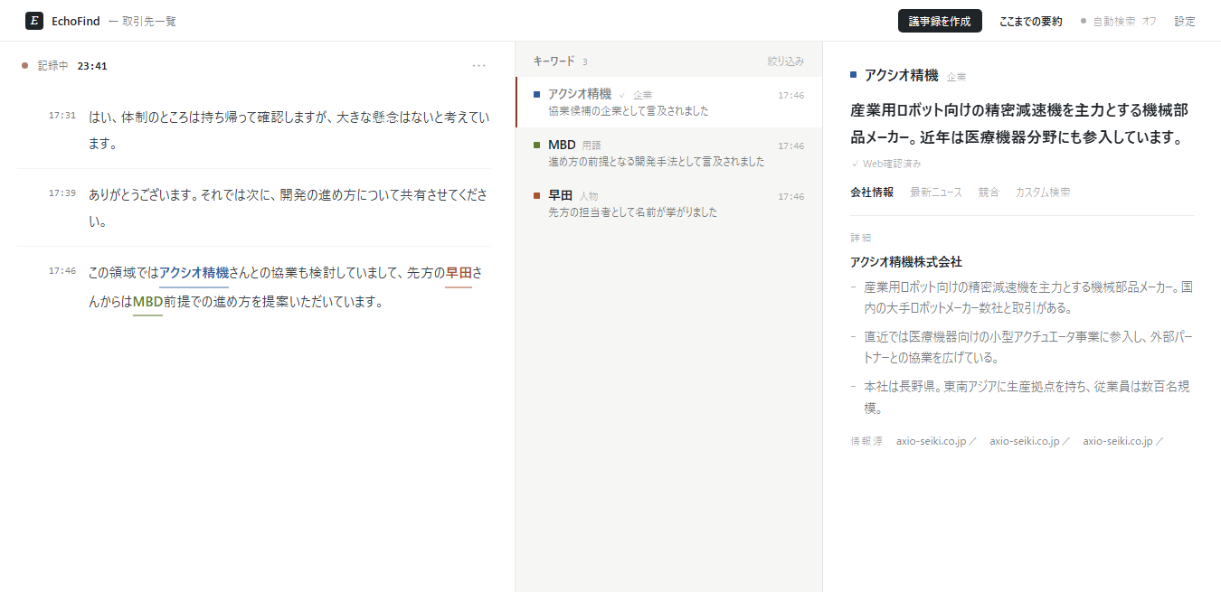Click the blue square in detail panel header
This screenshot has height=592, width=1221.
click(x=854, y=75)
